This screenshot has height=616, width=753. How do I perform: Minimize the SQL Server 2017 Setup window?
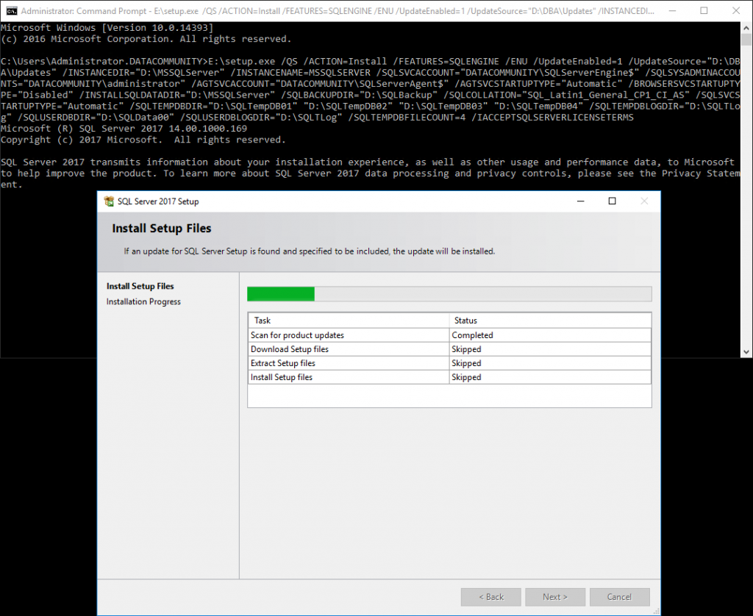580,201
